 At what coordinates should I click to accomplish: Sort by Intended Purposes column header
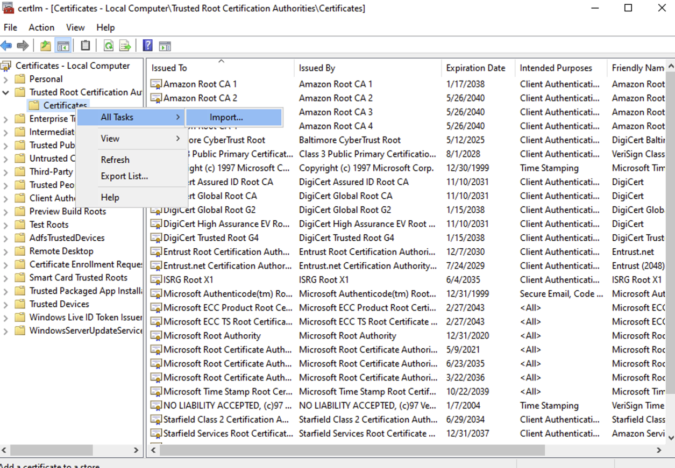pos(561,68)
